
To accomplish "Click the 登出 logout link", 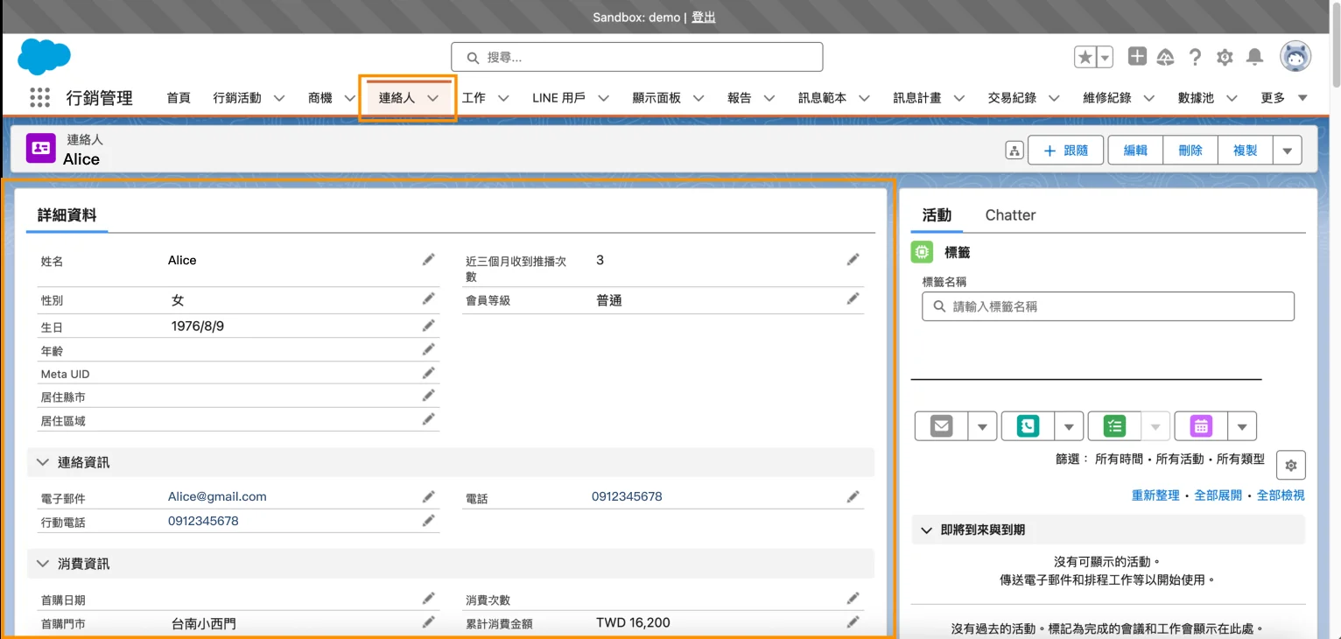I will [x=704, y=18].
